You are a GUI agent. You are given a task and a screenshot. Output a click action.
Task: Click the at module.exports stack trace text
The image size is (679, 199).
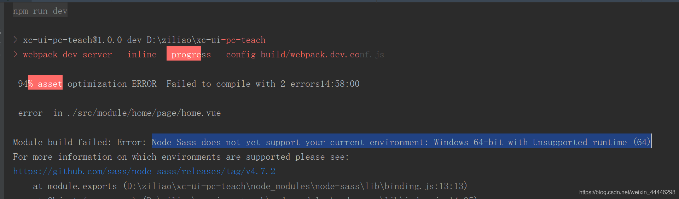(x=75, y=186)
